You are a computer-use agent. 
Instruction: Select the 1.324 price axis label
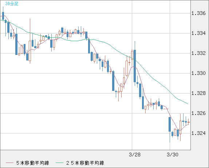point(198,133)
